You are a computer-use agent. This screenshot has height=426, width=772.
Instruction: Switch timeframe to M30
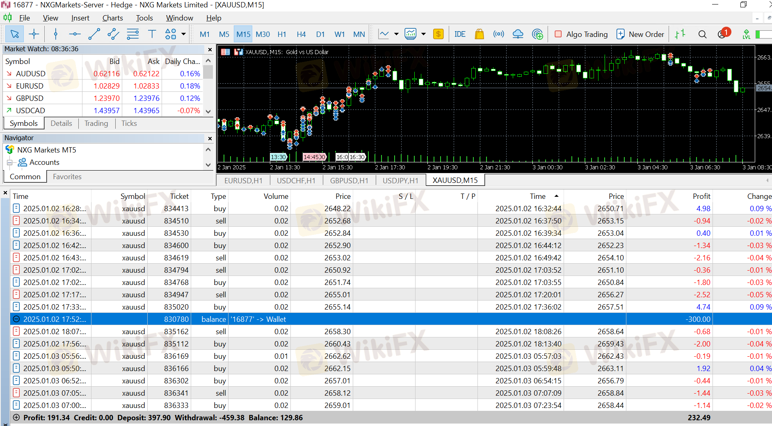[x=263, y=34]
